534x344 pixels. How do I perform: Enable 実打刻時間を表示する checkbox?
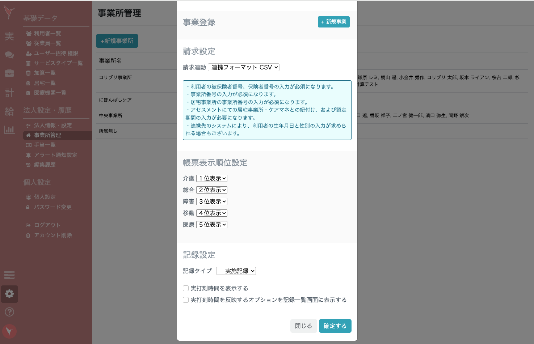(x=186, y=288)
